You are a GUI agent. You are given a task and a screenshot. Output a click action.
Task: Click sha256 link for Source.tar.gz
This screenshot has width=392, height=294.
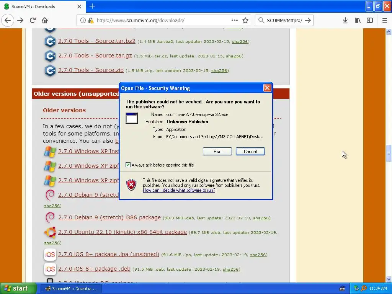click(234, 56)
